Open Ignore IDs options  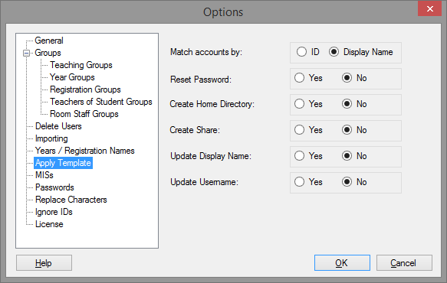(54, 212)
